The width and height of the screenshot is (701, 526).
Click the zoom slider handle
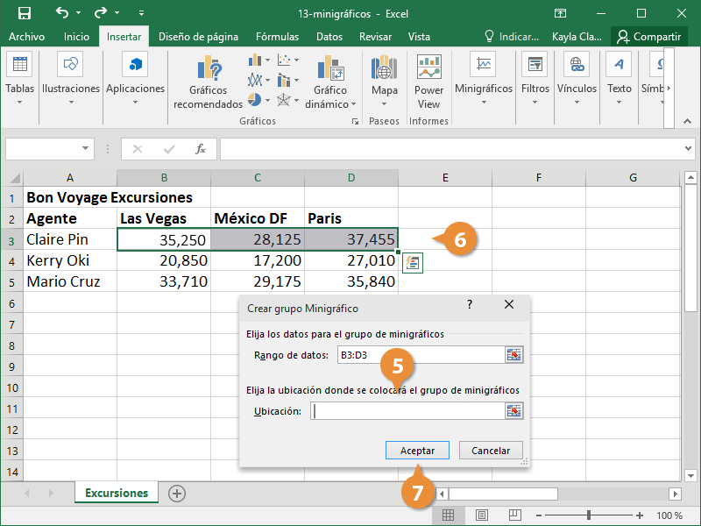589,515
